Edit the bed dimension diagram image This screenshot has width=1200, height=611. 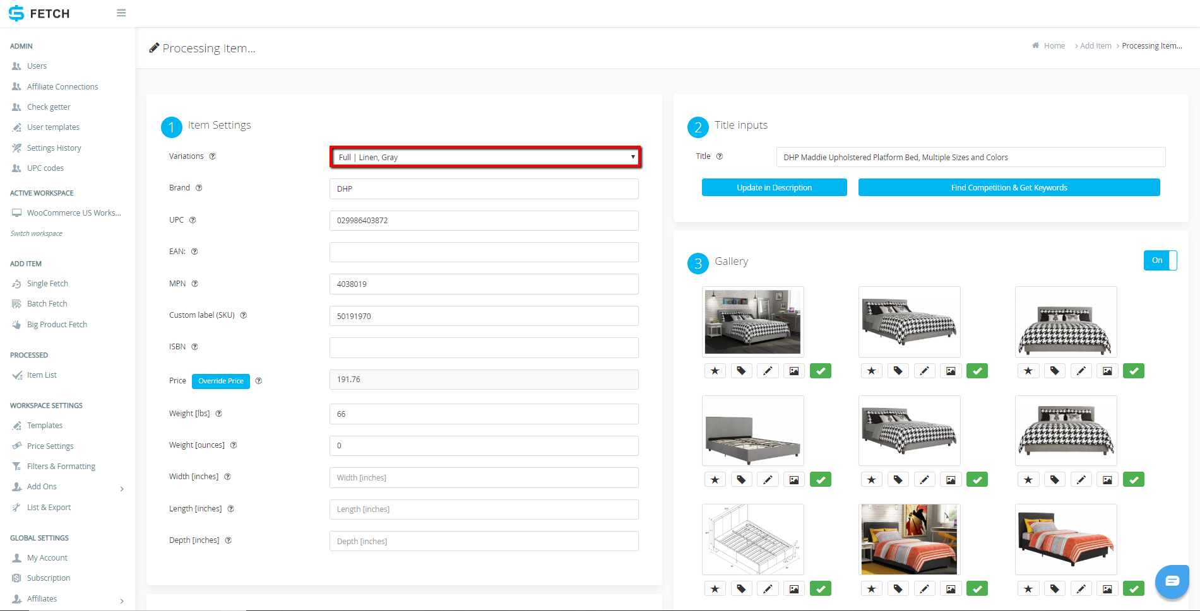pos(768,589)
